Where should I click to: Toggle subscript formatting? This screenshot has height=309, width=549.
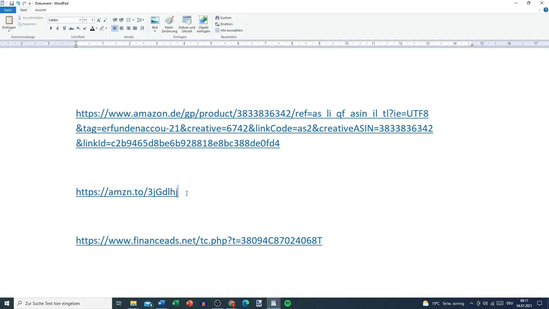pos(78,28)
